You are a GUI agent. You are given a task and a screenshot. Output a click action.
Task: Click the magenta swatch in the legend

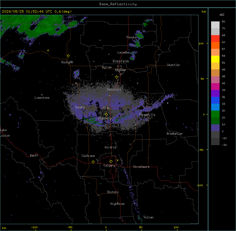point(215,86)
